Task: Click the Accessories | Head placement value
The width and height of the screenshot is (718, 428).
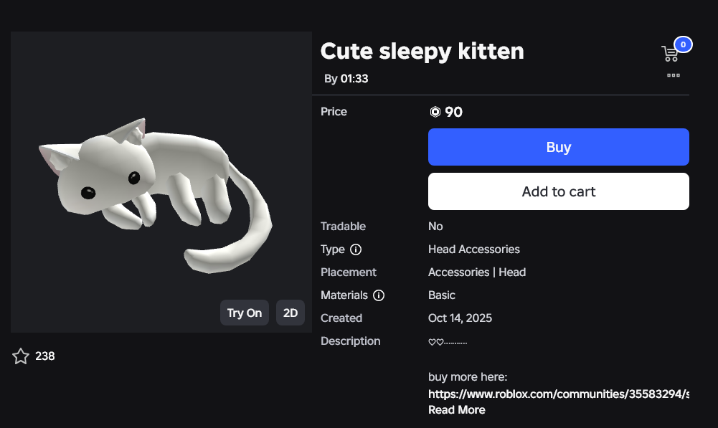Action: (477, 272)
